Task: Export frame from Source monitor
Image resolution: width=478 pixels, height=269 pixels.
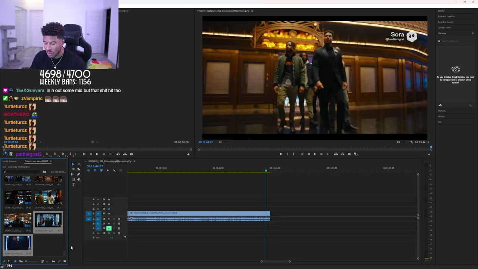Action: [131, 154]
